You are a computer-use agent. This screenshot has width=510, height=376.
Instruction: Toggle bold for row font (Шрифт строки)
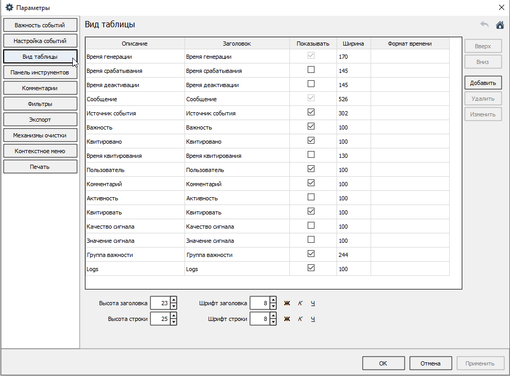tap(287, 319)
